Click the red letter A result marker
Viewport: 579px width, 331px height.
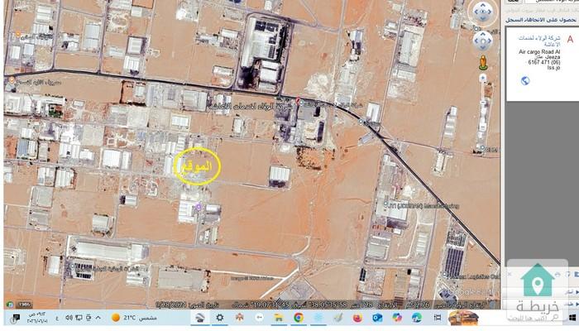[571, 39]
